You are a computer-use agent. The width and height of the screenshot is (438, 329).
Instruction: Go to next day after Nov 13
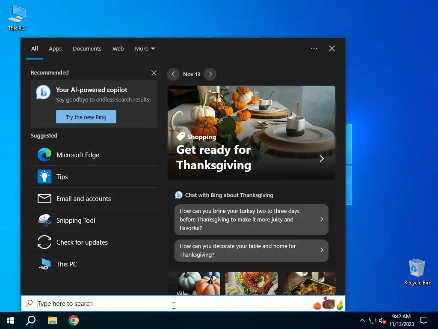coord(210,74)
